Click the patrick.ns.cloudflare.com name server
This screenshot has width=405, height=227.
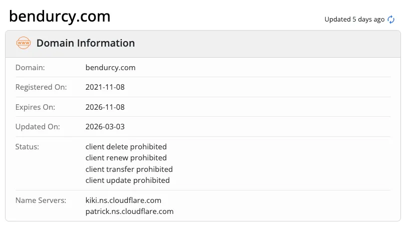coord(129,211)
